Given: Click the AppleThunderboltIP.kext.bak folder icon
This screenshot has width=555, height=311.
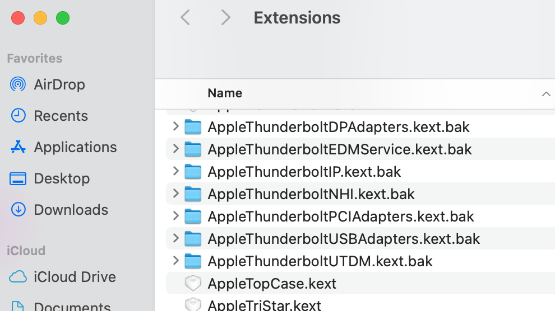Looking at the screenshot, I should click(x=193, y=172).
